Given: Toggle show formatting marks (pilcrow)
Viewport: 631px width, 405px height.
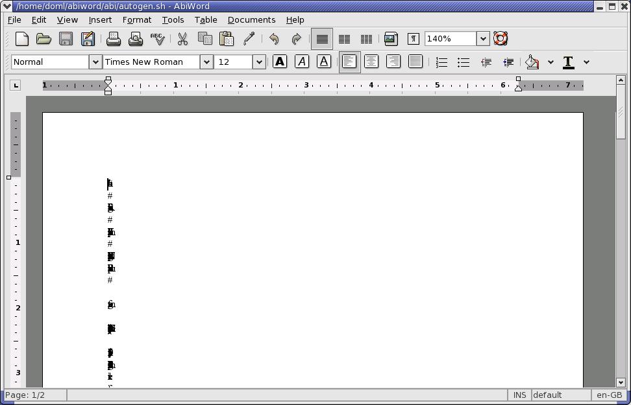Looking at the screenshot, I should tap(413, 39).
